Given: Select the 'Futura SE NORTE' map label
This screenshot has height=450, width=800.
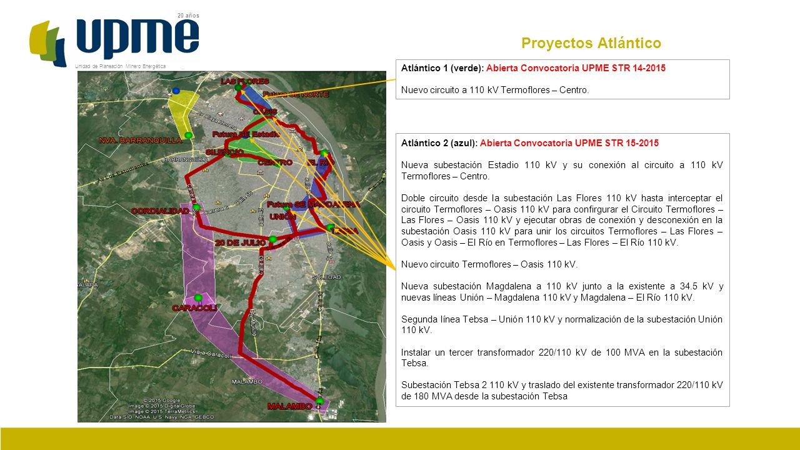Looking at the screenshot, I should 296,94.
